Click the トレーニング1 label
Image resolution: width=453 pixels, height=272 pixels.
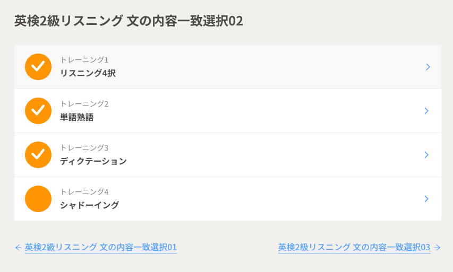pos(84,60)
